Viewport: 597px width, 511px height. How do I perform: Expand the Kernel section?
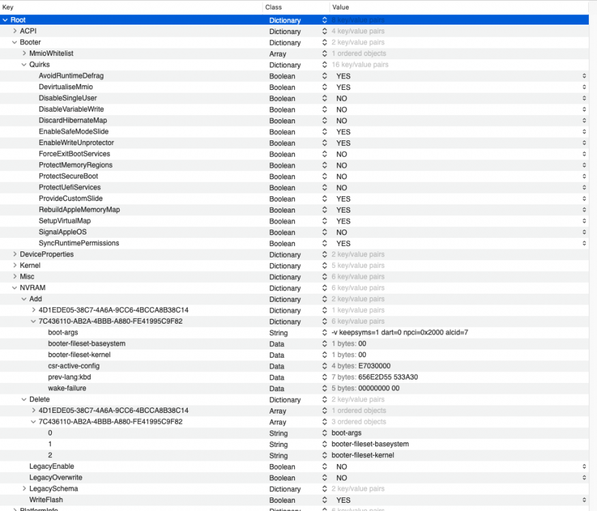pos(15,265)
